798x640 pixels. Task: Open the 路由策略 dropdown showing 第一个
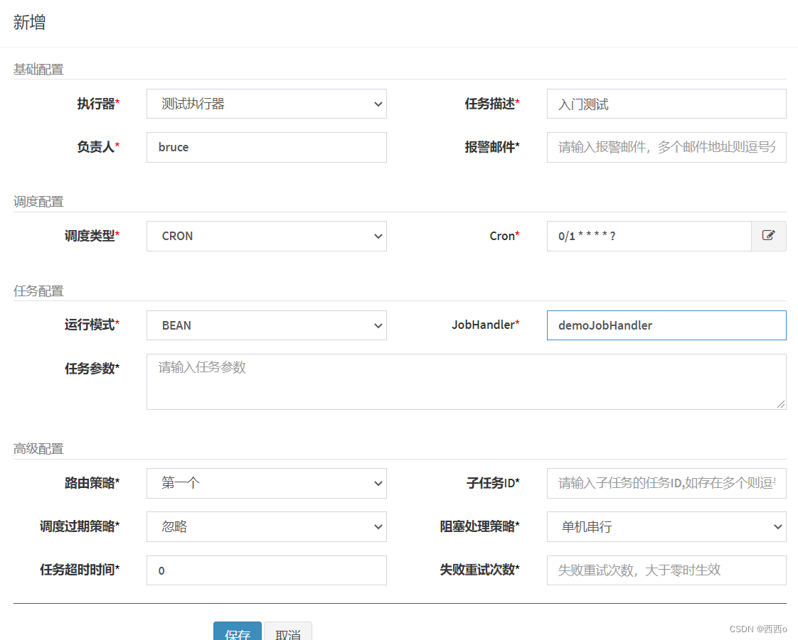(x=267, y=483)
